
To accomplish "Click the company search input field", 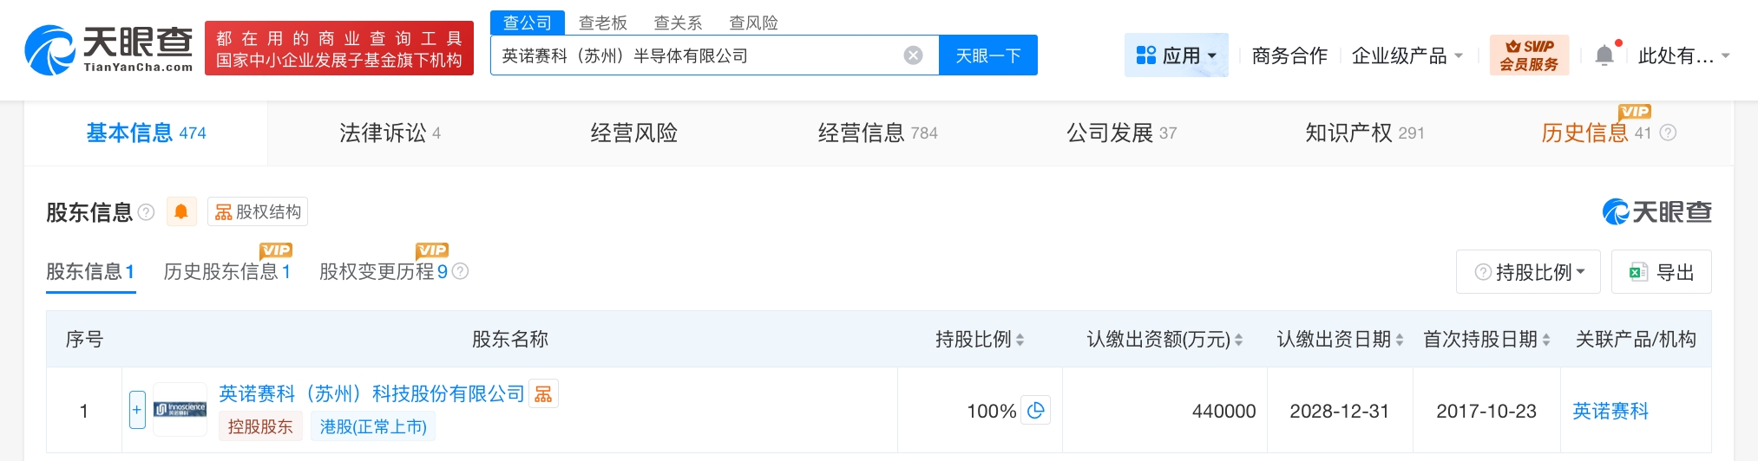I will [694, 55].
